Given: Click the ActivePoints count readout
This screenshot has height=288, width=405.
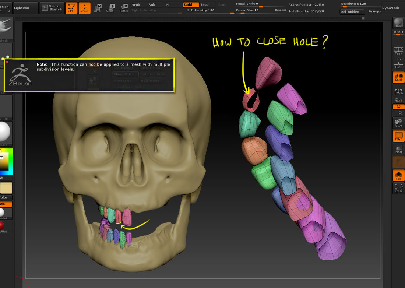Looking at the screenshot, I should coord(306,5).
